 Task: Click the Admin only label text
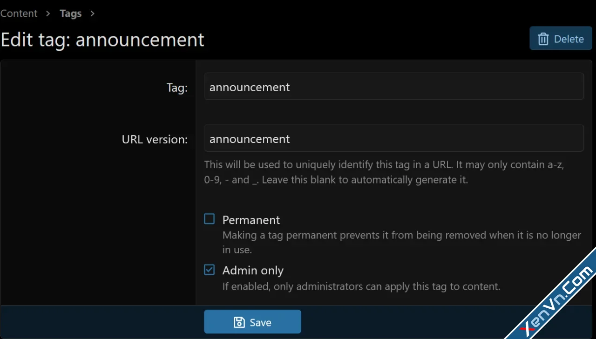[x=253, y=270]
